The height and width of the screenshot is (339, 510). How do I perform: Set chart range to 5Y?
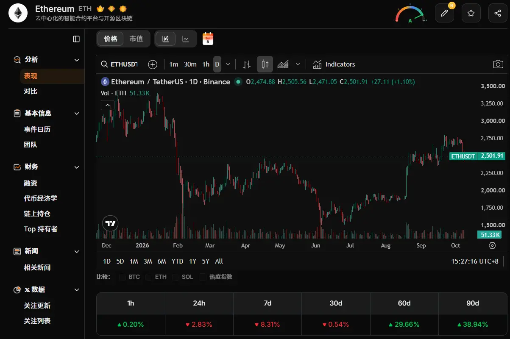[x=206, y=261]
